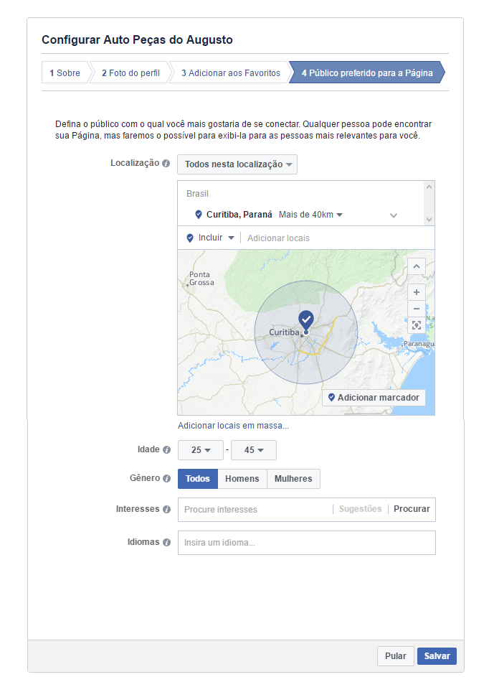Click Procurar in interests field
Viewport: 489px width, 677px height.
412,509
